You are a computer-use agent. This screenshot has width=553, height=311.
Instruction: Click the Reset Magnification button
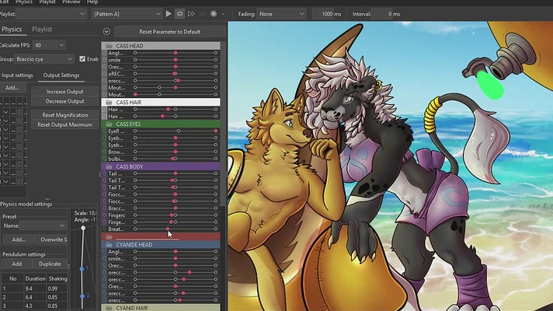[65, 115]
